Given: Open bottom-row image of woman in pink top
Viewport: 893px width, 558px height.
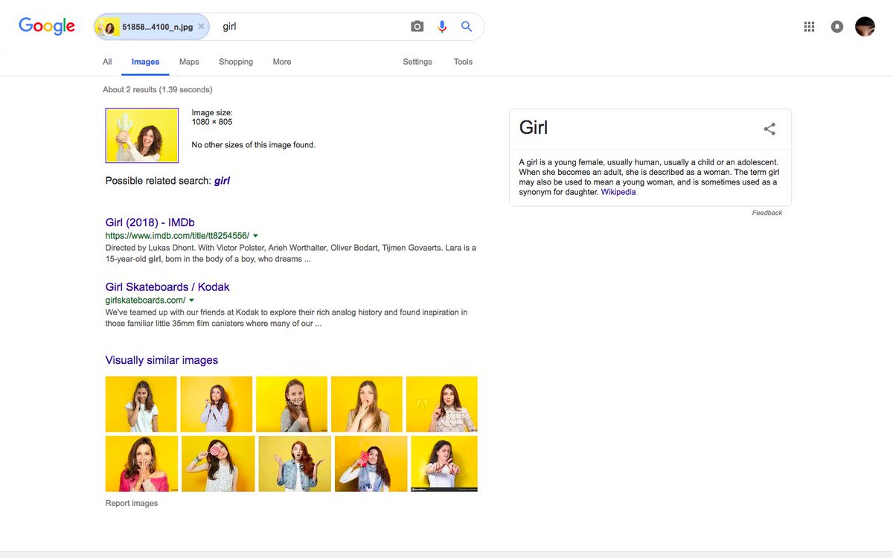Looking at the screenshot, I should (x=141, y=464).
